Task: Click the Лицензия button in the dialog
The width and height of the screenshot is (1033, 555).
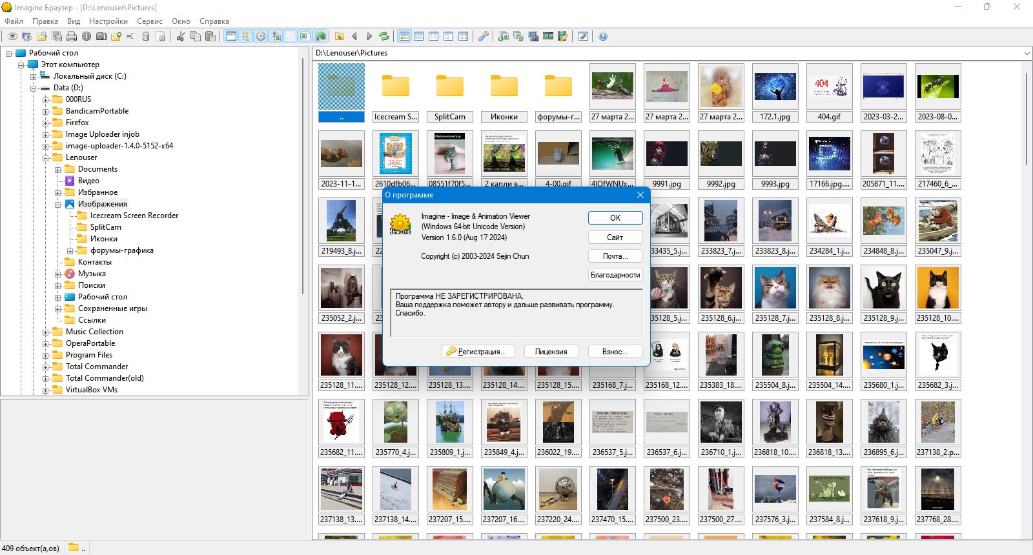Action: point(551,352)
